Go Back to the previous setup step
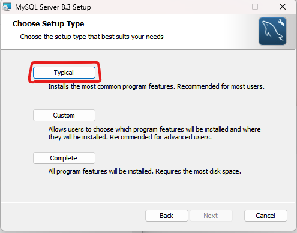297x233 pixels. 167,216
